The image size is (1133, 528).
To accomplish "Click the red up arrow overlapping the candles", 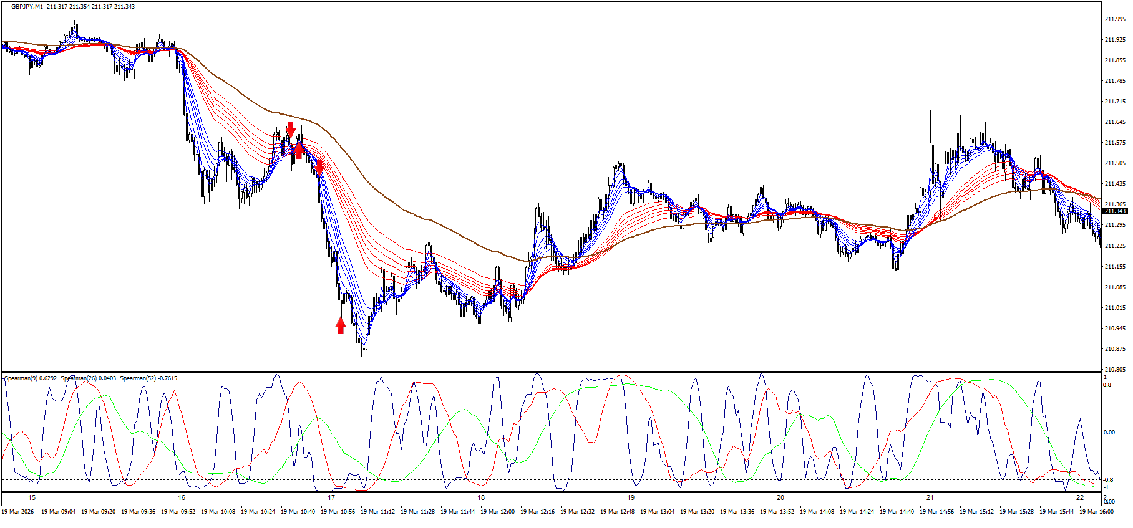I will tap(299, 150).
